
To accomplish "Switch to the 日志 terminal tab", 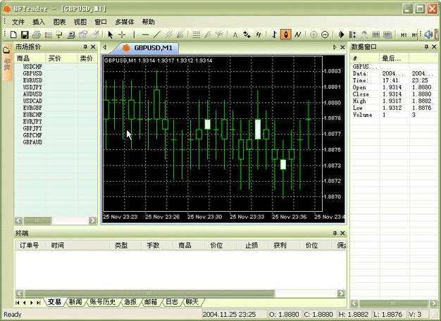I will 172,302.
